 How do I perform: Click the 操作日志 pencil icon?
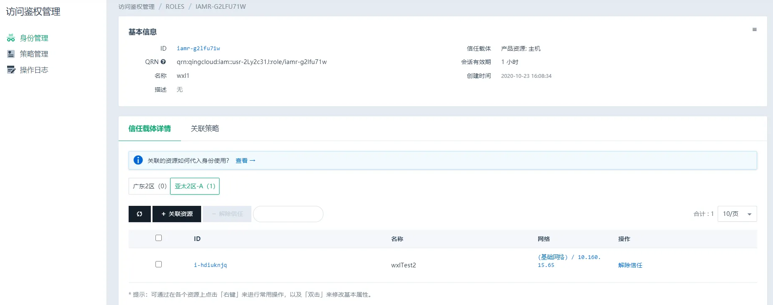click(x=11, y=70)
